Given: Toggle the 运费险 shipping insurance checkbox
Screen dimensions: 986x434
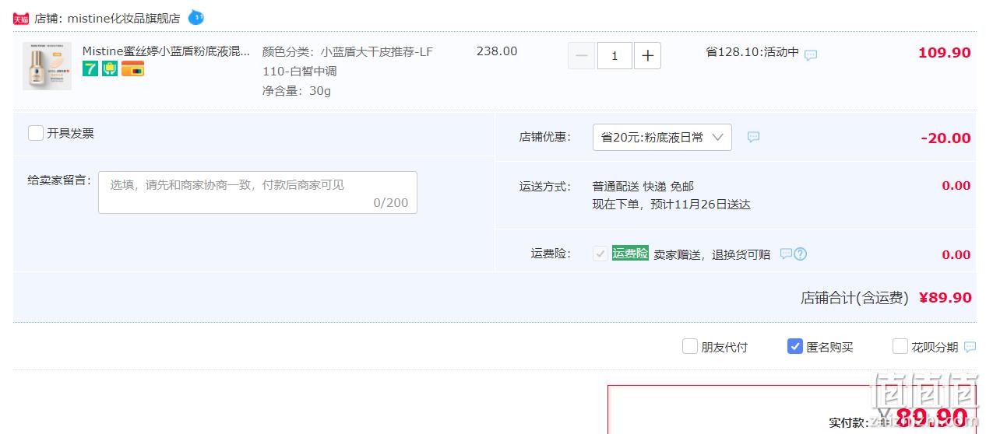Looking at the screenshot, I should coord(600,254).
